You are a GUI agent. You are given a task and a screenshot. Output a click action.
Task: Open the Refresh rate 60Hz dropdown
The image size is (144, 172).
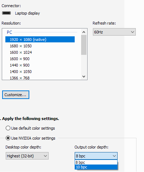pos(114,32)
